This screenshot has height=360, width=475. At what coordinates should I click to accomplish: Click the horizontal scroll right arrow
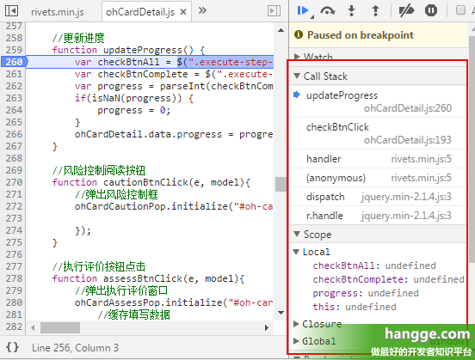tap(267, 327)
